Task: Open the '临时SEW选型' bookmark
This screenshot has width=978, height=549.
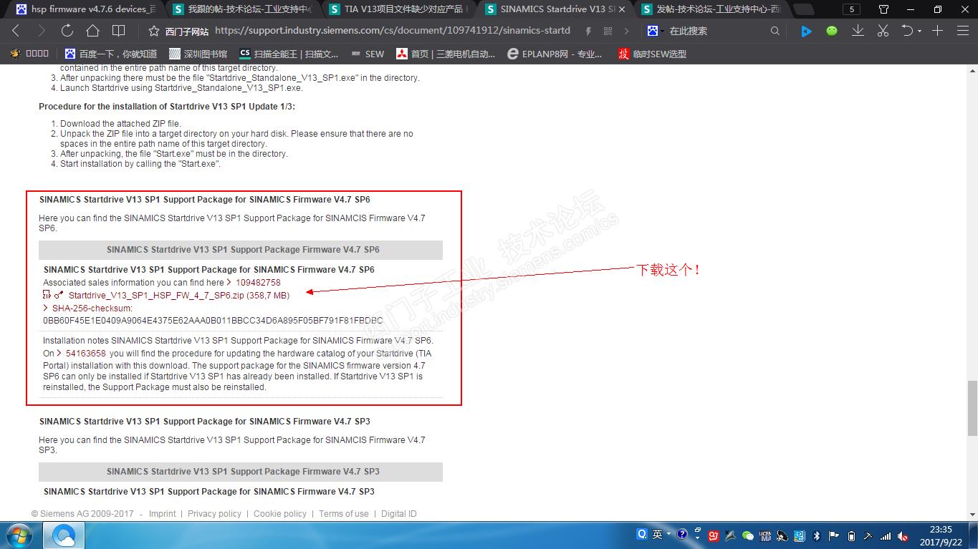Action: (652, 54)
